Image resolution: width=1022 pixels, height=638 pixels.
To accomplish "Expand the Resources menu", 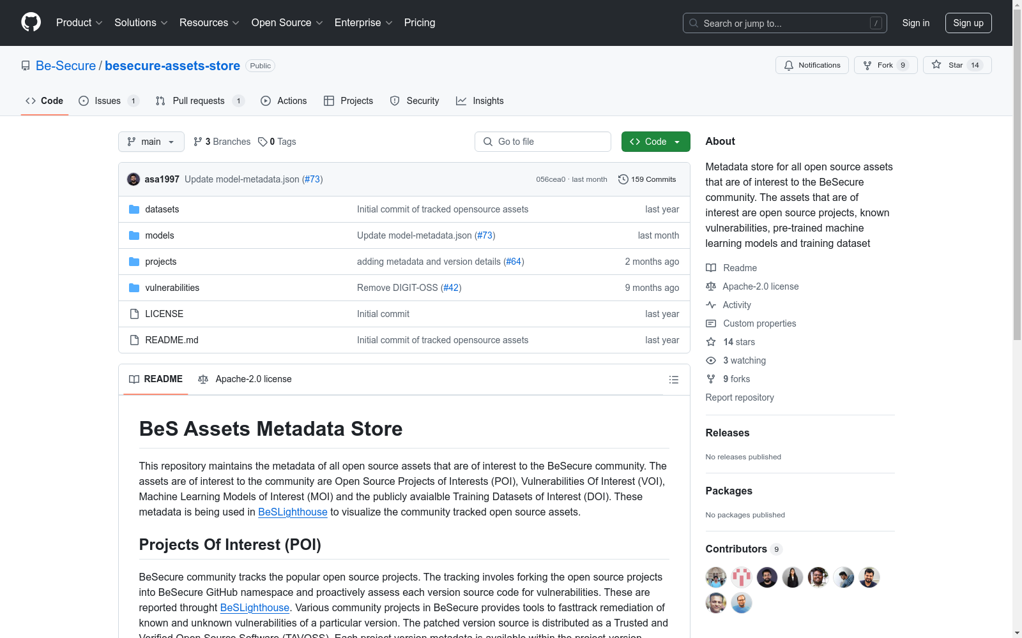I will pyautogui.click(x=210, y=23).
